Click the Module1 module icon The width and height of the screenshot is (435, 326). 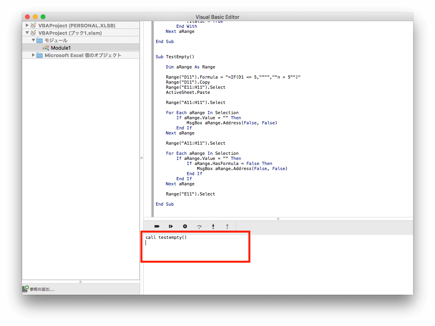click(46, 48)
